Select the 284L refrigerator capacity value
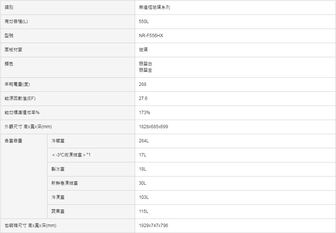Image resolution: width=336 pixels, height=233 pixels. pos(144,141)
